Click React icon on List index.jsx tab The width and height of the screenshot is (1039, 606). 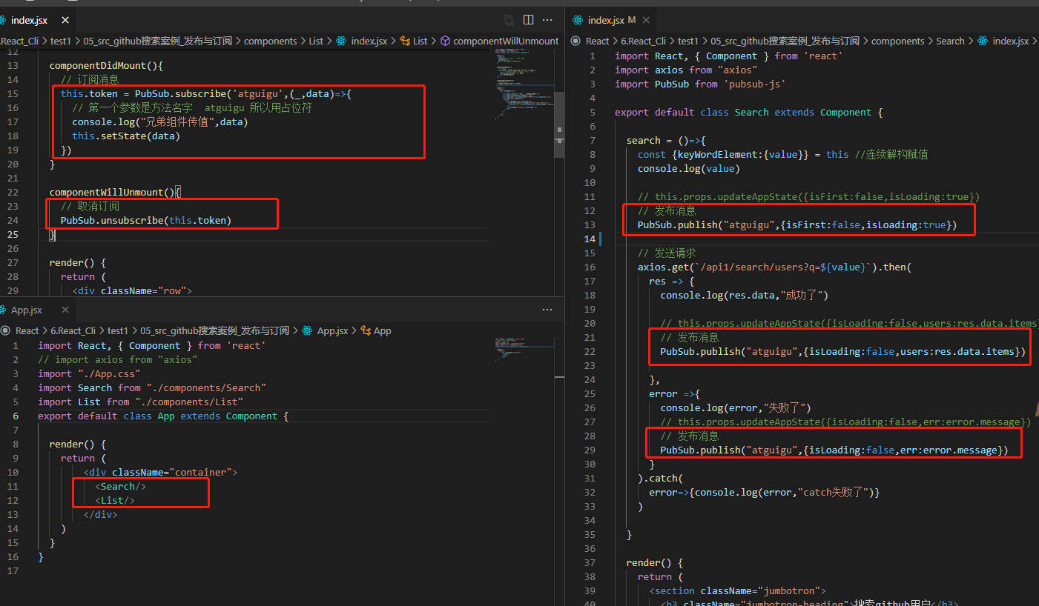point(4,20)
